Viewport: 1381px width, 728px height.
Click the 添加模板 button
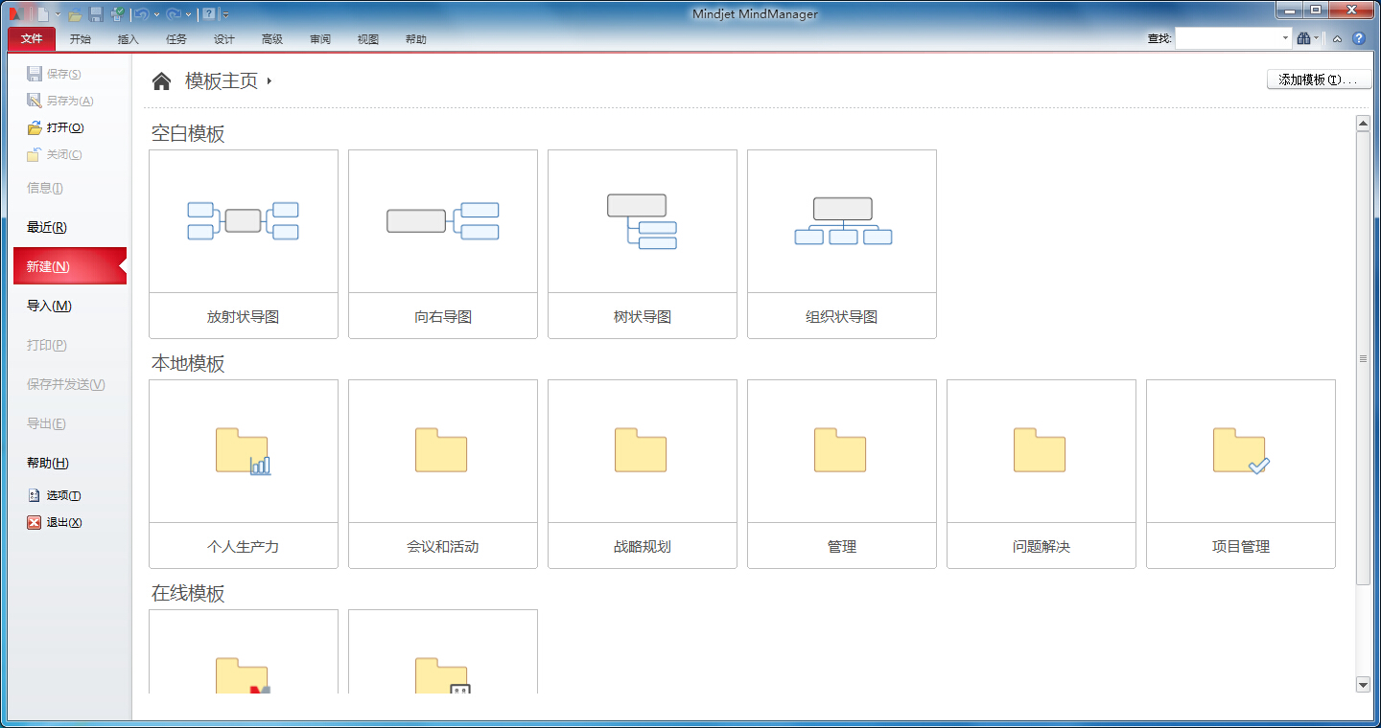pos(1318,80)
